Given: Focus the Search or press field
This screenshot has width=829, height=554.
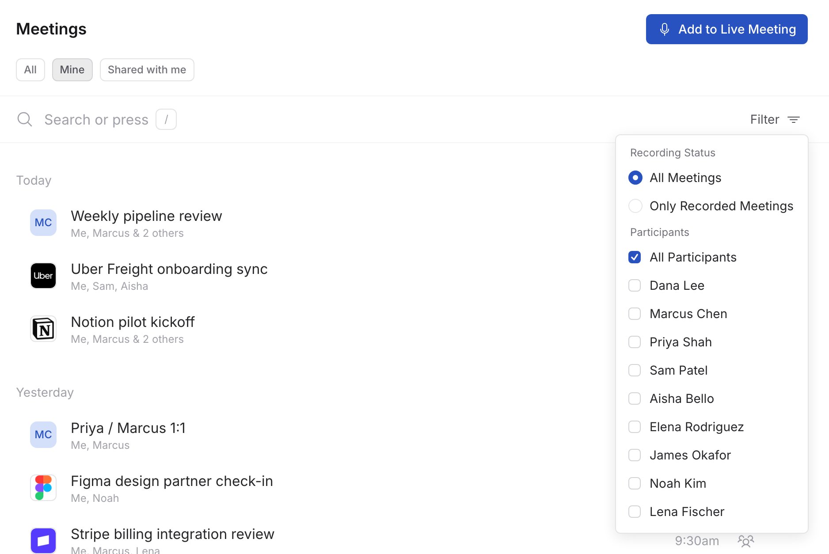Looking at the screenshot, I should [96, 119].
